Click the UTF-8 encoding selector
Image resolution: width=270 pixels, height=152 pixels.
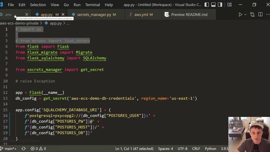click(183, 149)
